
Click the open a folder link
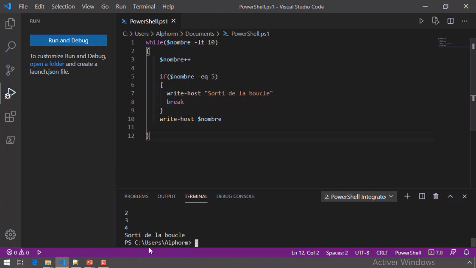click(x=47, y=64)
